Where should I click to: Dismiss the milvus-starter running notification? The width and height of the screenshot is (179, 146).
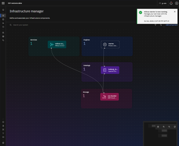coord(175,12)
